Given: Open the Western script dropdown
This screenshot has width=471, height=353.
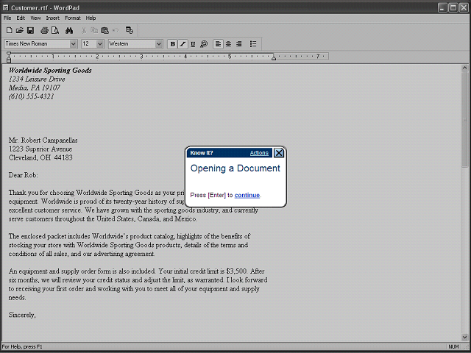Looking at the screenshot, I should 159,44.
